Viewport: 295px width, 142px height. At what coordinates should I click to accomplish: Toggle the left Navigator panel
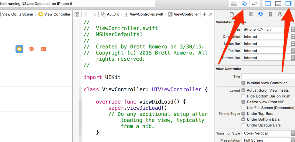(268, 4)
